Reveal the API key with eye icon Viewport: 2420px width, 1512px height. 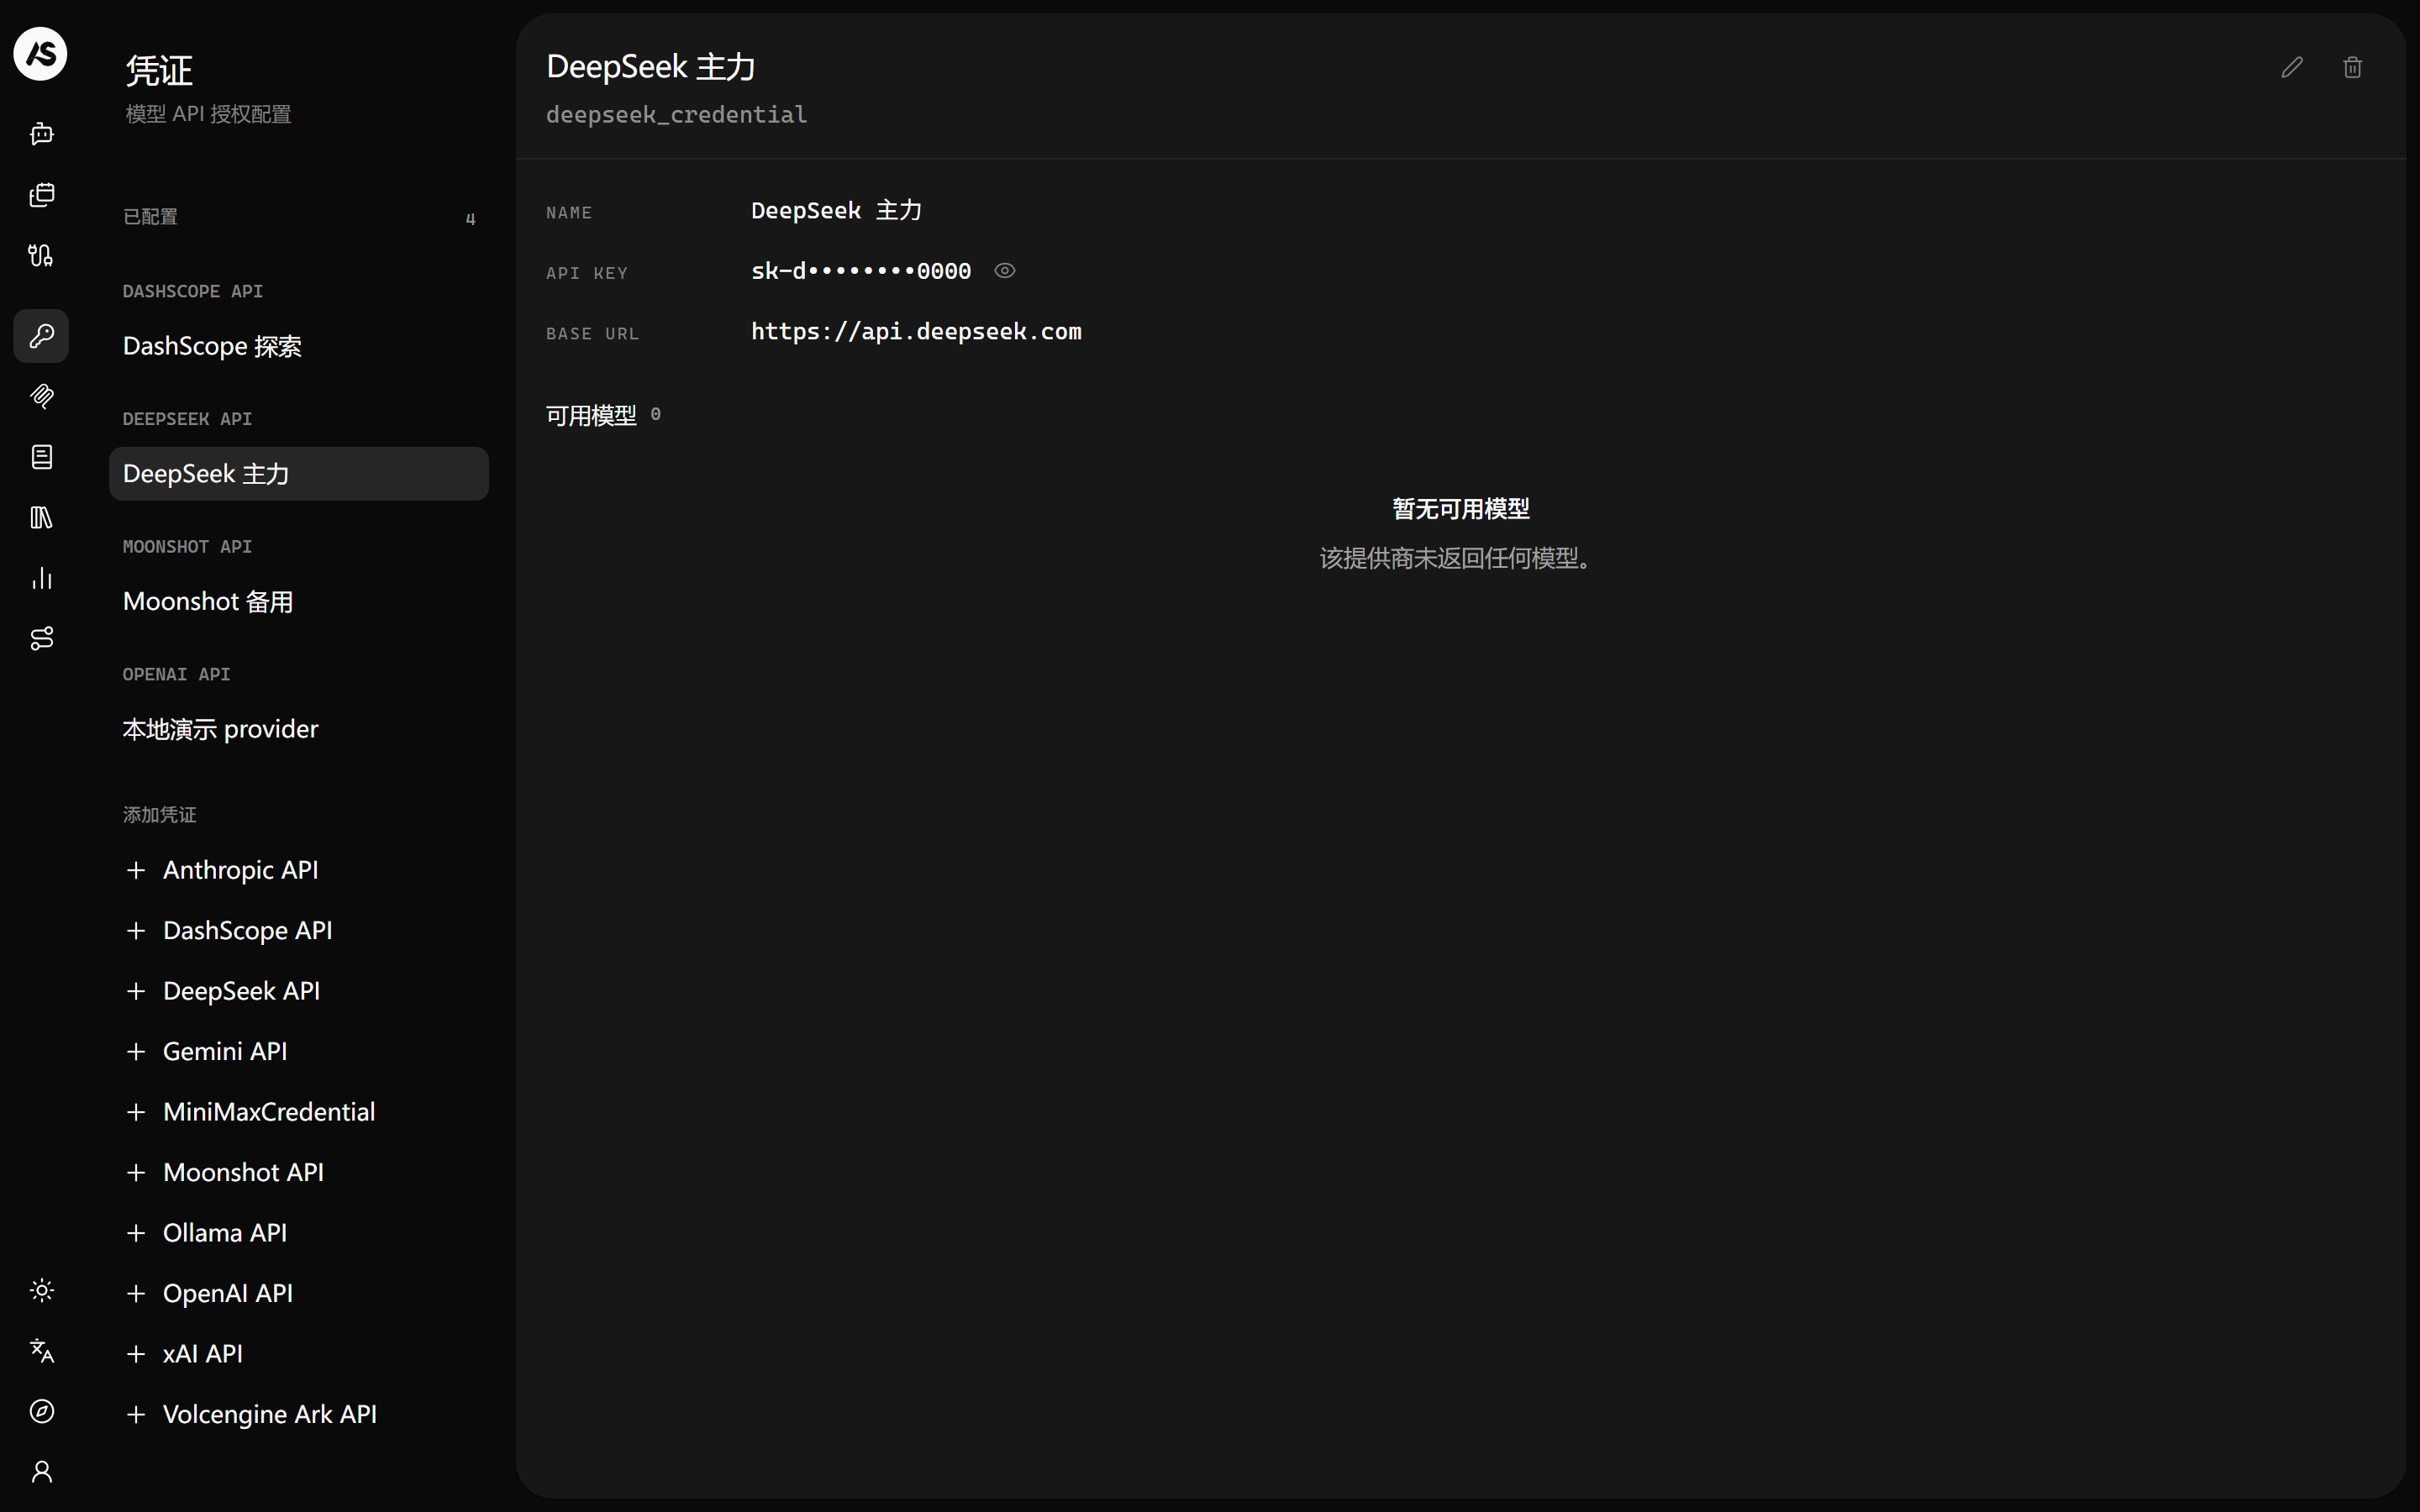pos(1005,271)
